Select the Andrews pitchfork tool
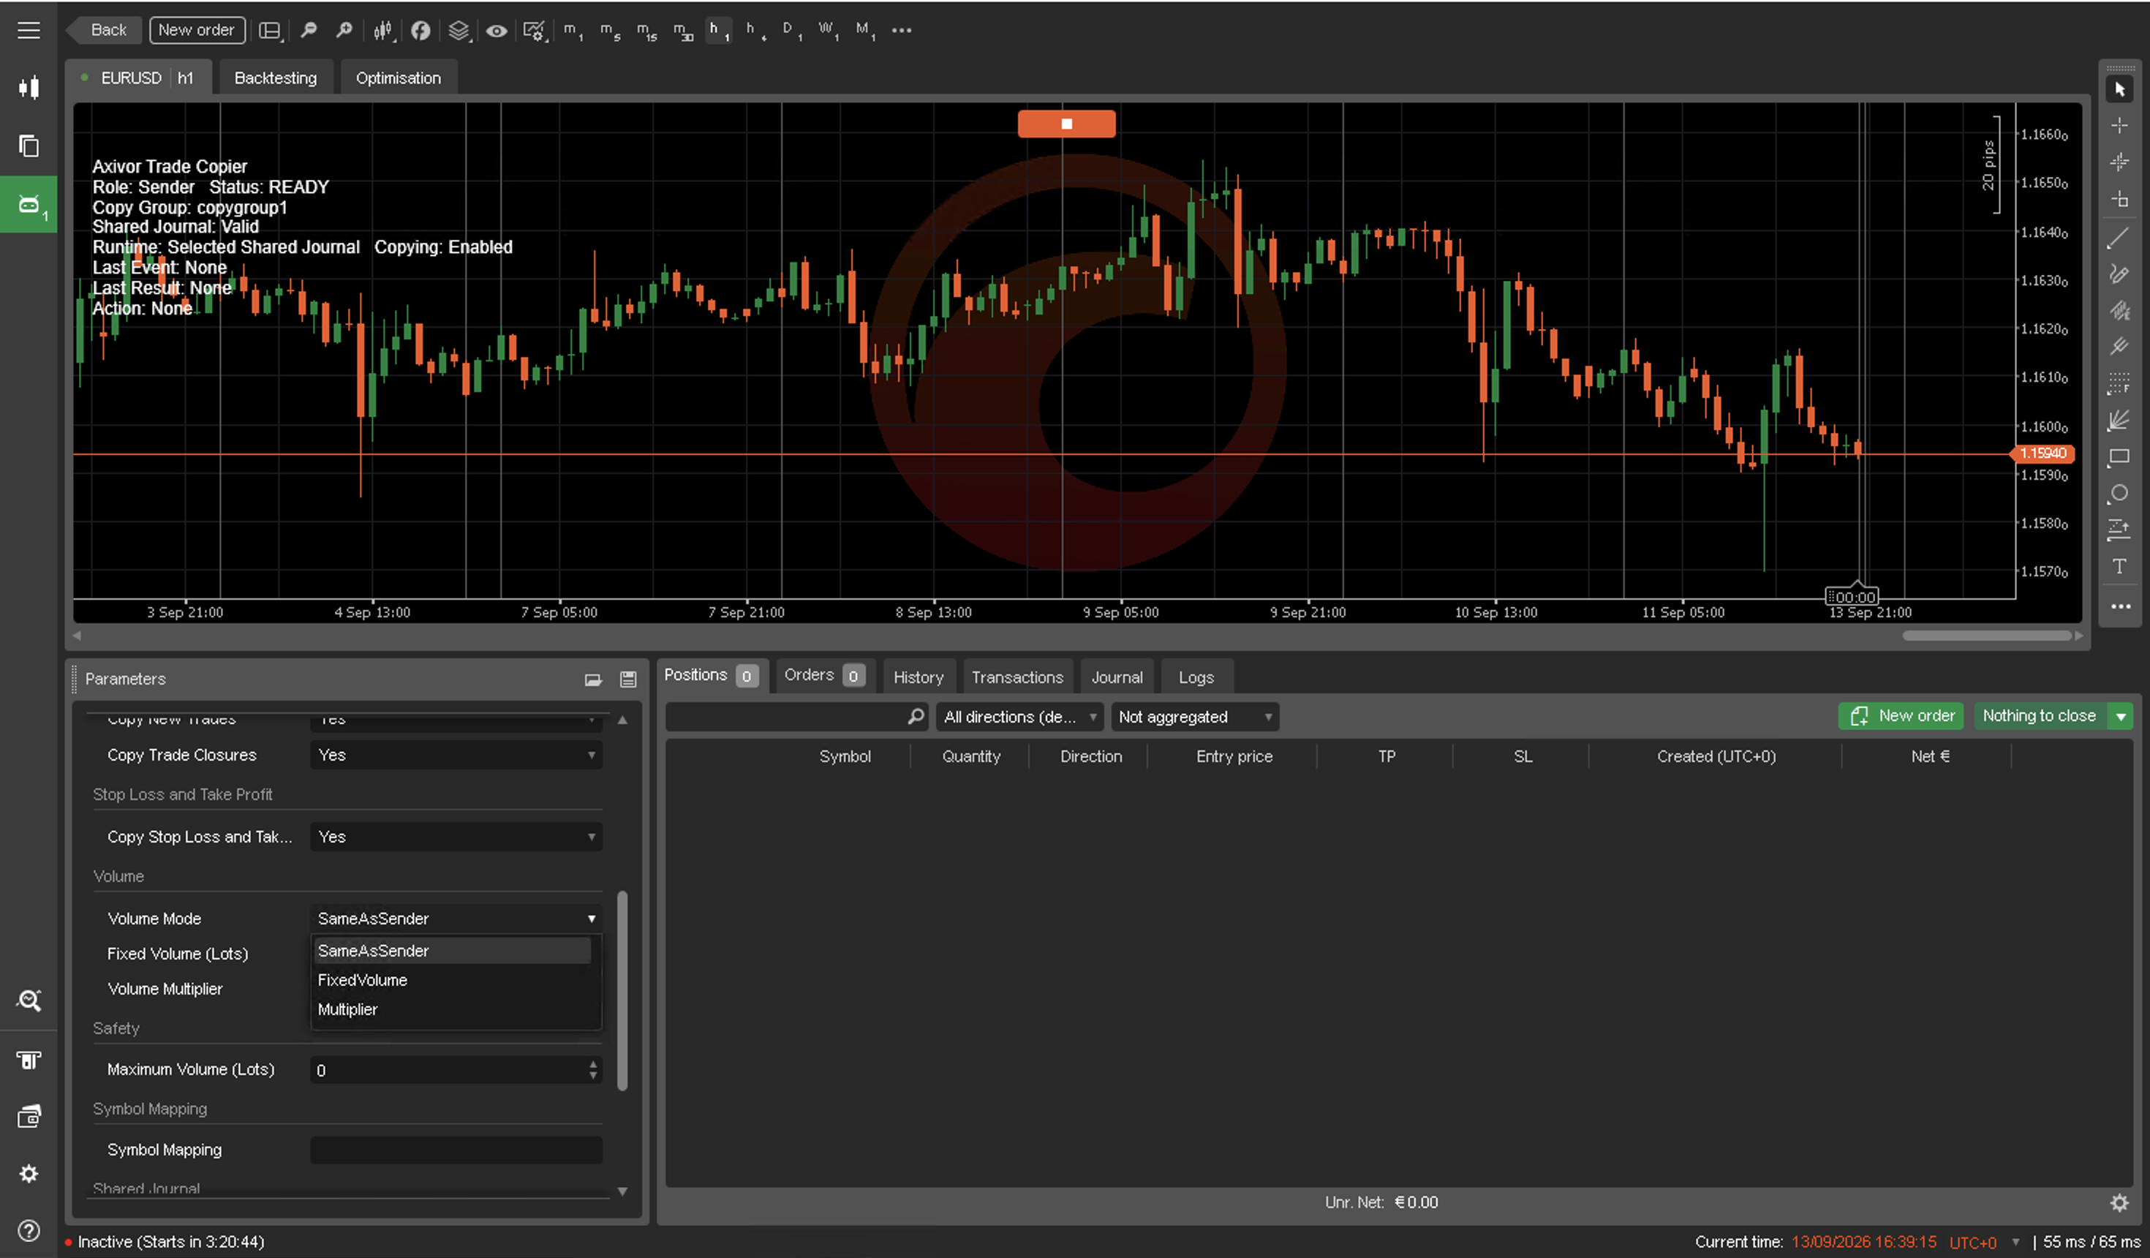Image resolution: width=2150 pixels, height=1258 pixels. coord(2119,347)
